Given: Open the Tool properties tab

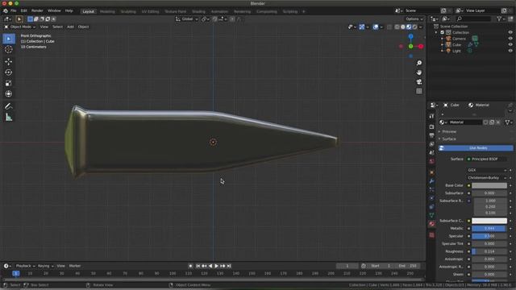Looking at the screenshot, I should point(432,116).
